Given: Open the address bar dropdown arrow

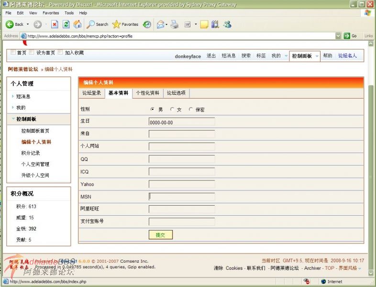Looking at the screenshot, I should 339,36.
